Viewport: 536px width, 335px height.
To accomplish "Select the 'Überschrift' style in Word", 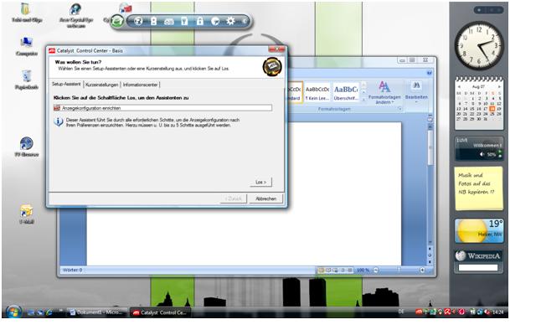I will [x=346, y=93].
